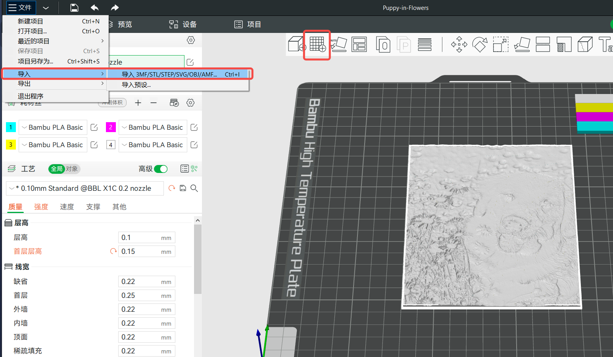Edit filament 4 preset pencil icon
Image resolution: width=613 pixels, height=357 pixels.
(194, 145)
